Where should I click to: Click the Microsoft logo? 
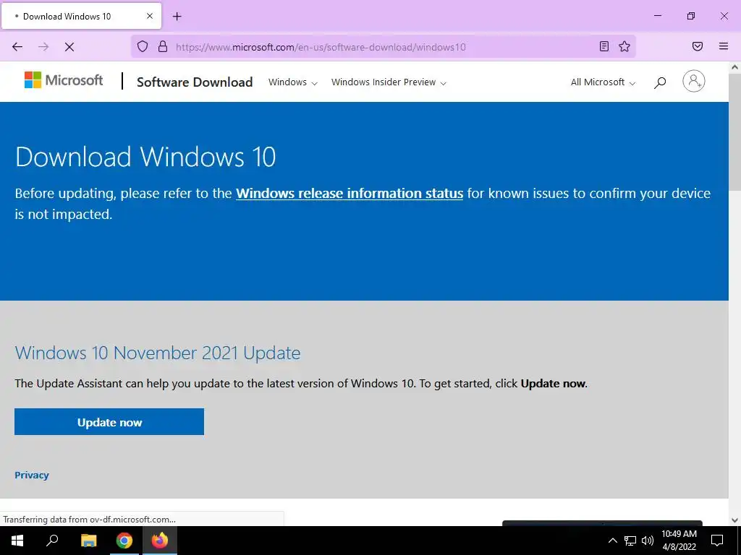[x=64, y=80]
